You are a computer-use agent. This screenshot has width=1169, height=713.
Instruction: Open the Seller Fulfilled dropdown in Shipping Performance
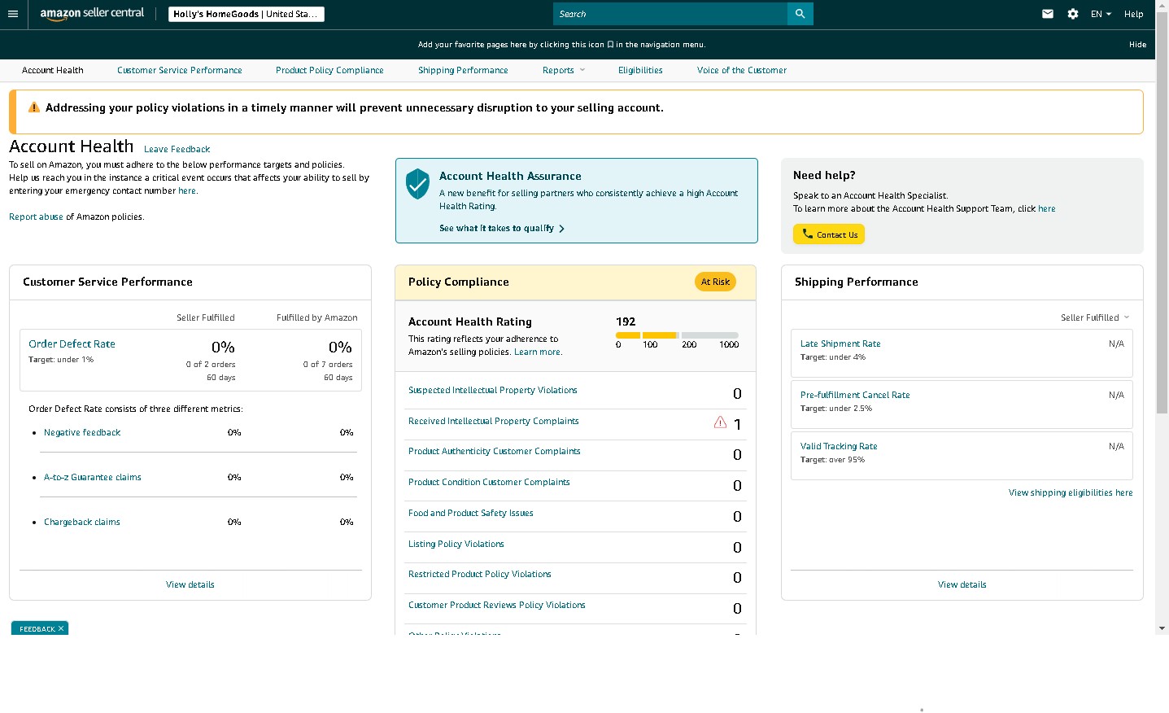tap(1095, 317)
